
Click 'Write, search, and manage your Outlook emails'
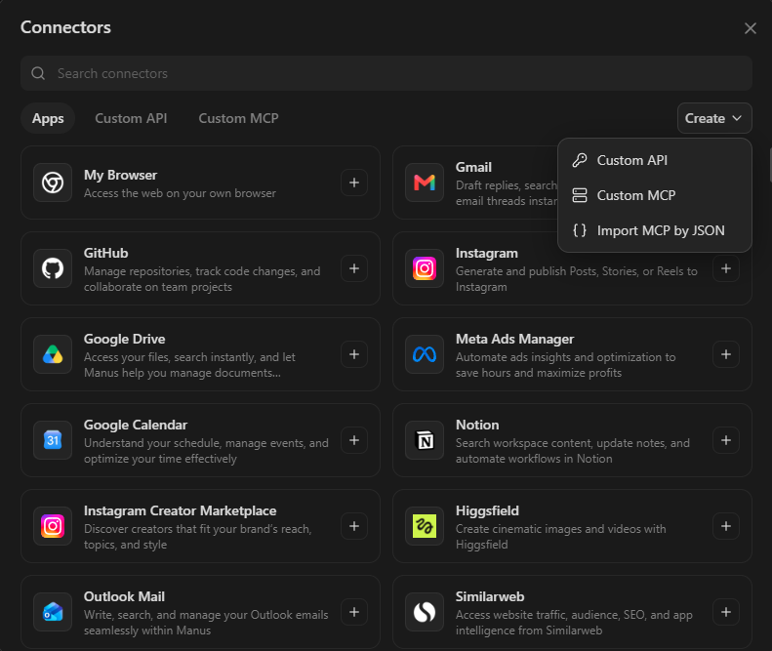[x=206, y=623]
